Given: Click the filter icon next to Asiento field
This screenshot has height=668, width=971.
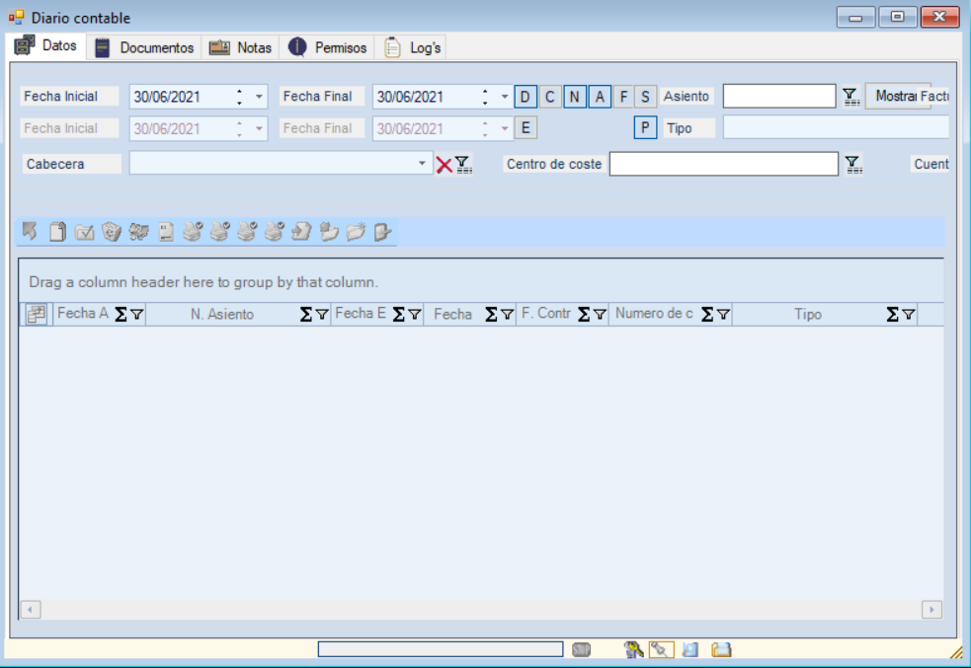Looking at the screenshot, I should [850, 96].
